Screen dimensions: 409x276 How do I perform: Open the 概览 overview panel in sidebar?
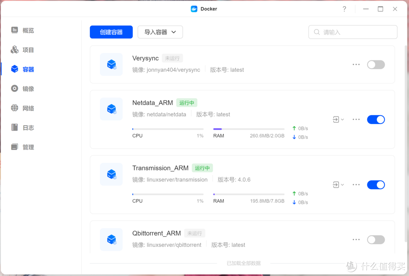23,30
